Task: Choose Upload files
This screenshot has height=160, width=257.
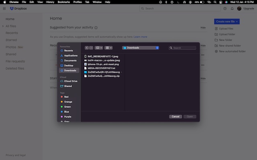Action: click(224, 28)
